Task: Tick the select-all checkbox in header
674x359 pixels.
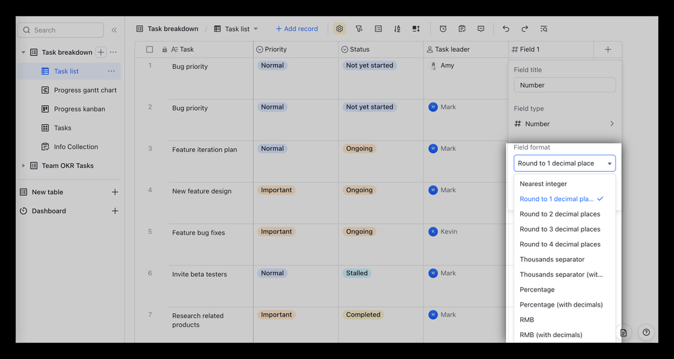Action: click(x=150, y=50)
